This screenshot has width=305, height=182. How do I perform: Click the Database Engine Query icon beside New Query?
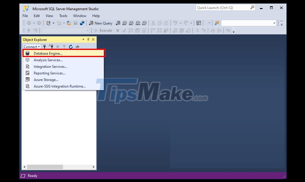point(118,23)
